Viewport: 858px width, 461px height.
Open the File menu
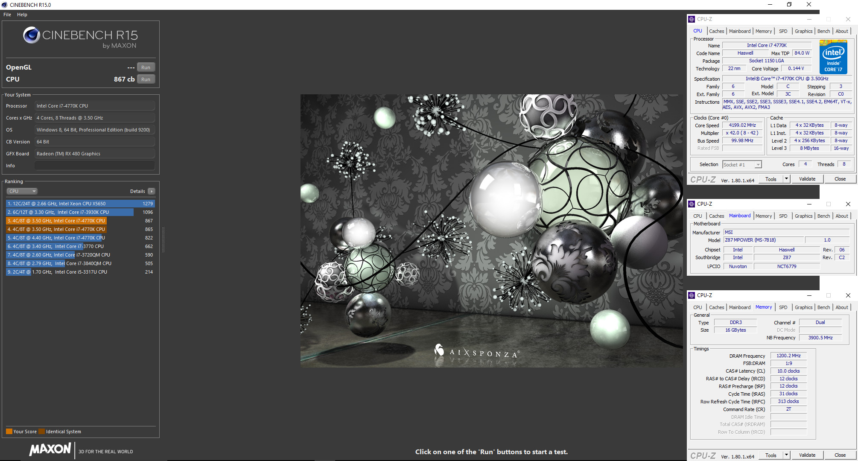tap(7, 15)
